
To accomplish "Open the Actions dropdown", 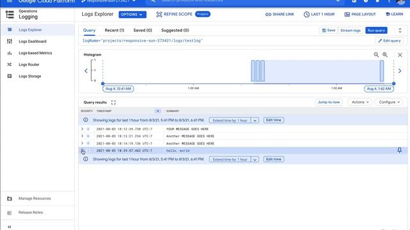I will coord(360,102).
